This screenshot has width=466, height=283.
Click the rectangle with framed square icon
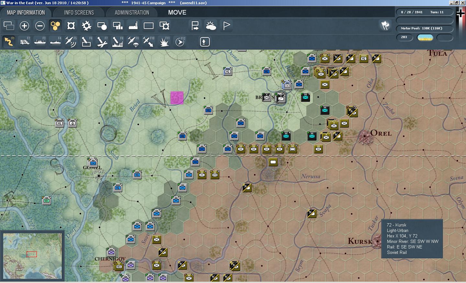[x=164, y=26]
